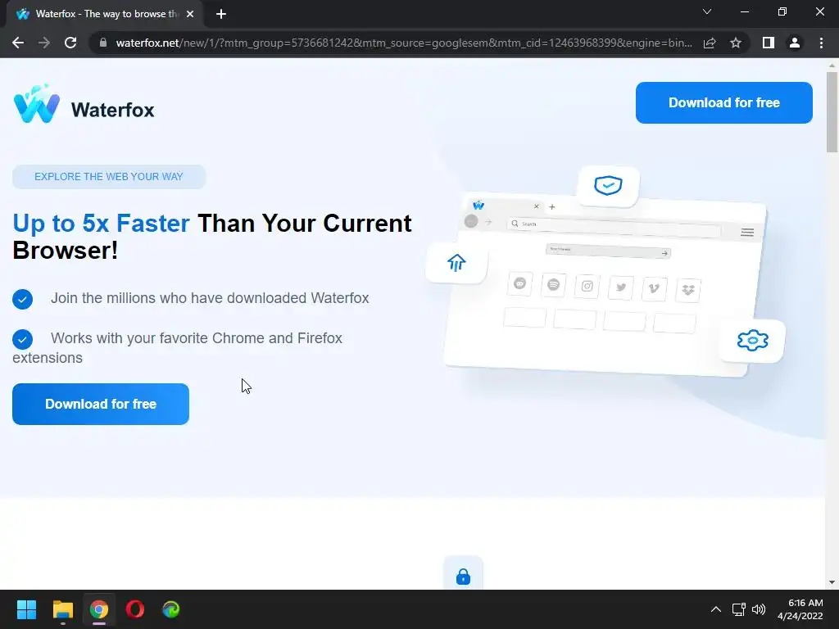
Task: Click the hamburger menu in the mock browser
Action: 747,232
